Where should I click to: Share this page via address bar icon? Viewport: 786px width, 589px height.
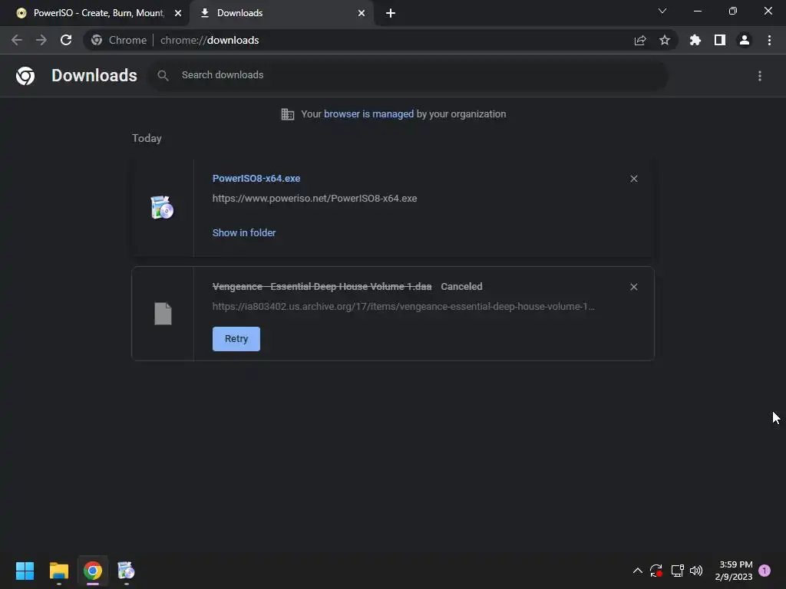point(640,41)
